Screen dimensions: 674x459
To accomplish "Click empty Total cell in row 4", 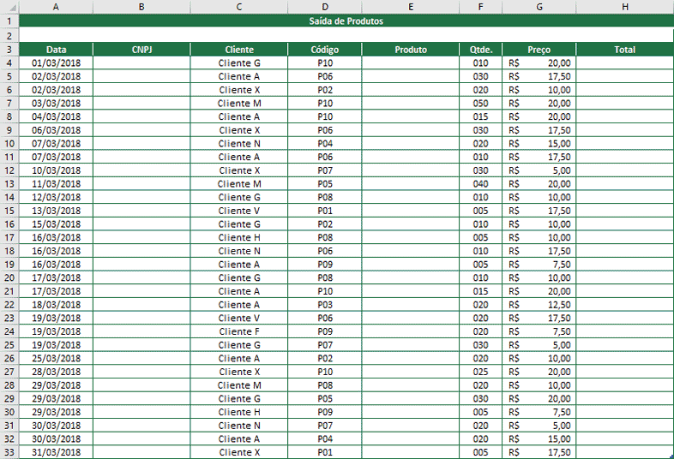I will [x=624, y=63].
